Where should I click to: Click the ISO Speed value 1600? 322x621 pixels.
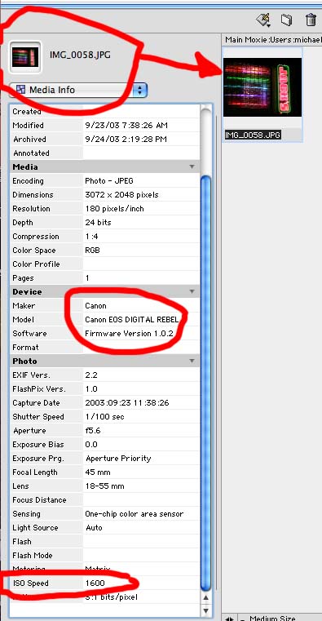coord(95,583)
